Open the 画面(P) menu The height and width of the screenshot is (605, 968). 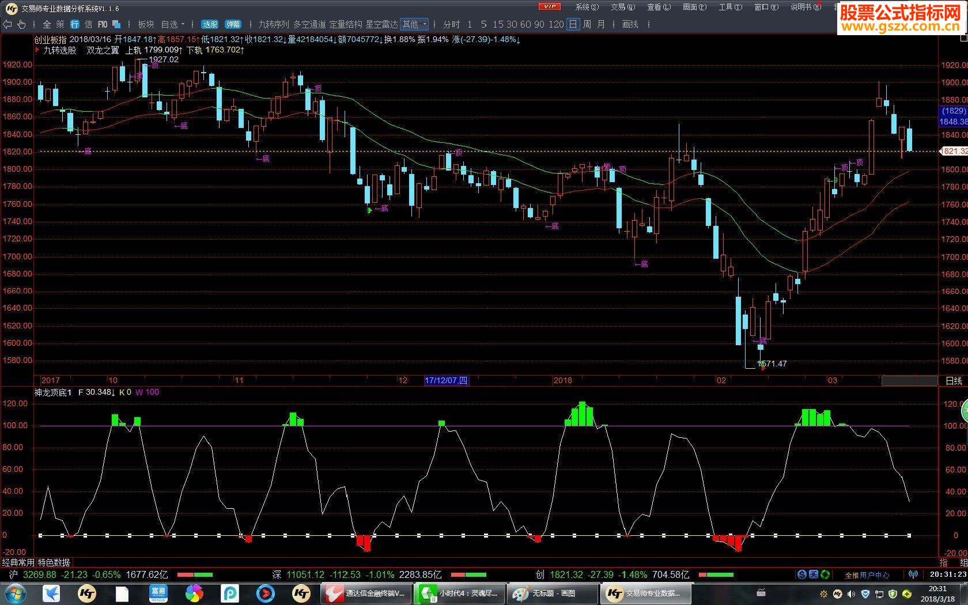coord(694,7)
